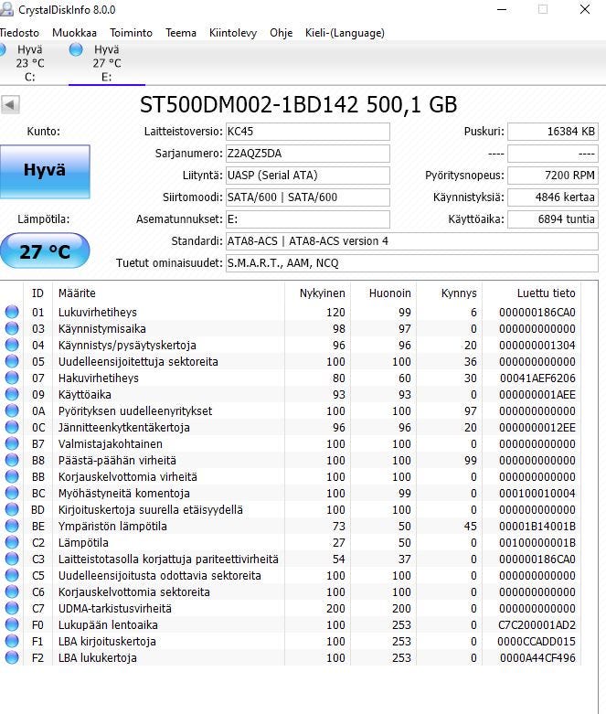Click status orb for C3 pariteettivirheitä row
This screenshot has width=606, height=714.
tap(12, 559)
